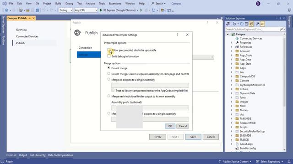
Task: Click Pending Changes Filter icon in Solution Explorer
Action: 234,24
